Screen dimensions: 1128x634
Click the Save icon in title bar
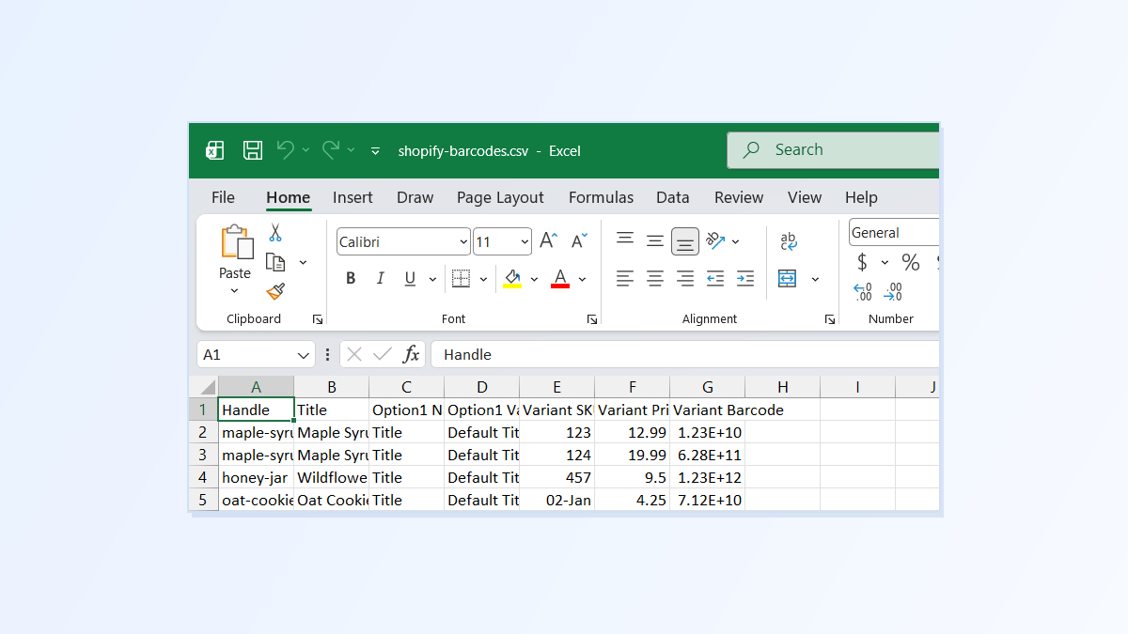click(253, 150)
